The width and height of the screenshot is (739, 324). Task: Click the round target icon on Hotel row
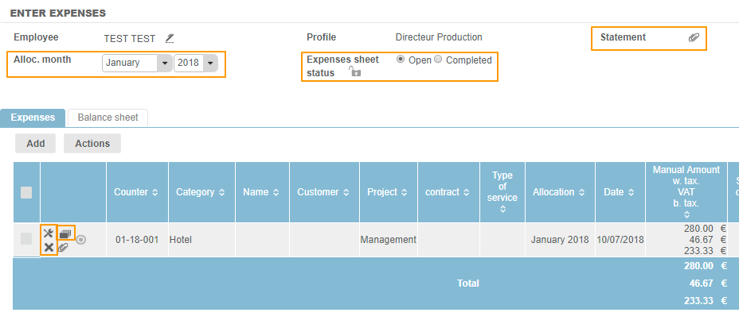pyautogui.click(x=80, y=239)
